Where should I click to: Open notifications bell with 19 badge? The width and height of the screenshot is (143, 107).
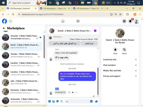point(130,21)
